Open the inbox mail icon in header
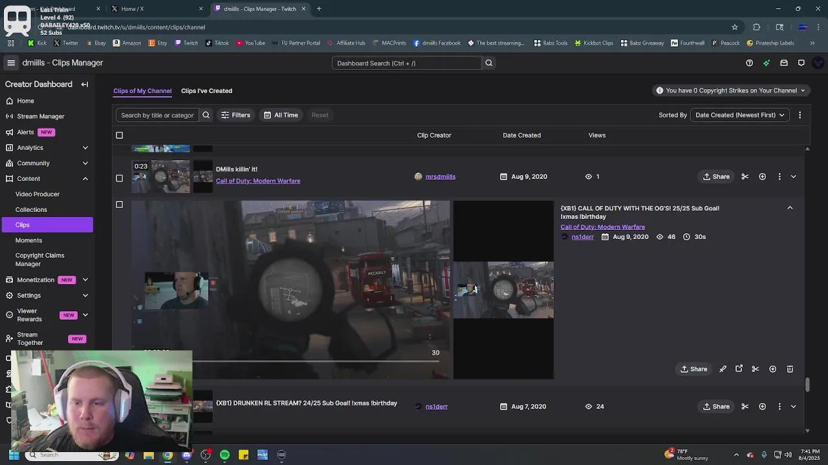 [784, 63]
